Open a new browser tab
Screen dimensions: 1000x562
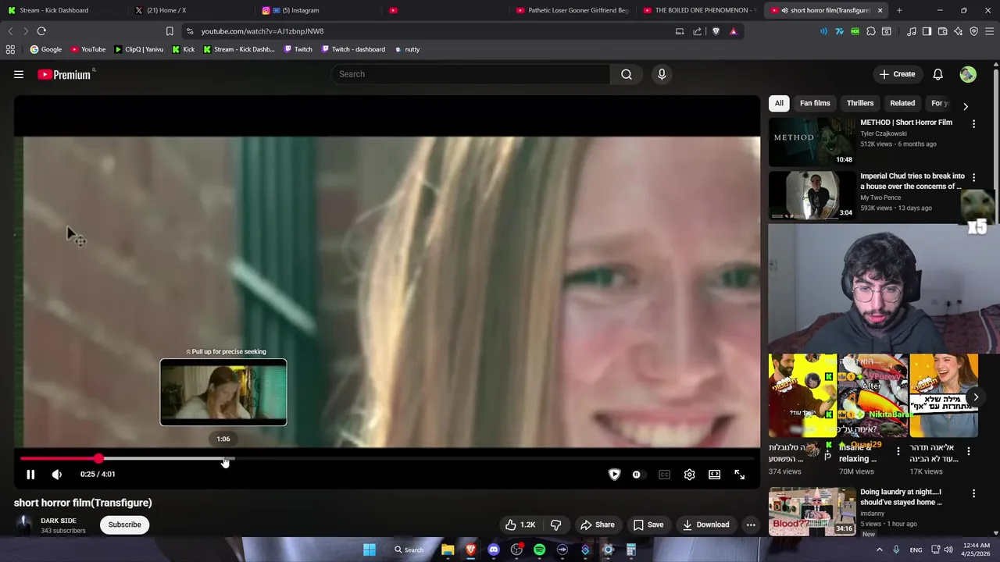click(899, 10)
